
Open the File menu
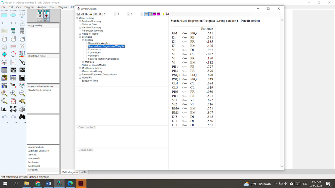(x=3, y=7)
